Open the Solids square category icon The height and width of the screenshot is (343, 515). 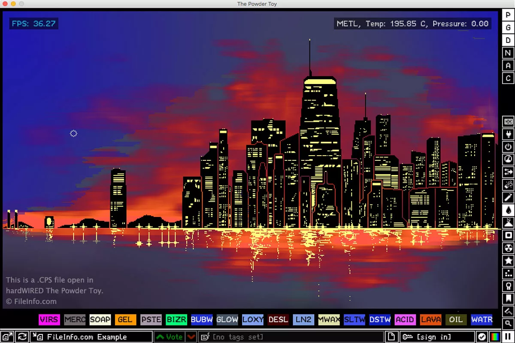coord(509,235)
